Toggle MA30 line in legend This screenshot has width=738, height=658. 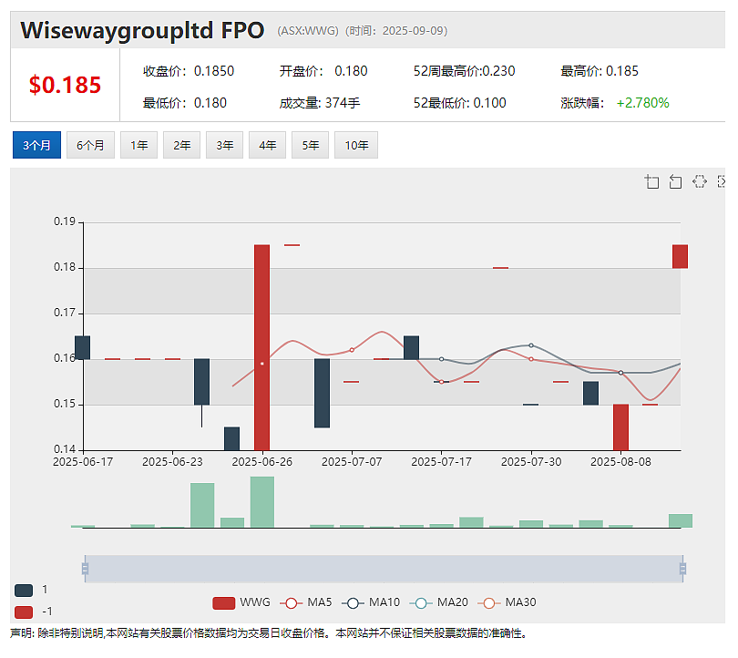(x=507, y=602)
